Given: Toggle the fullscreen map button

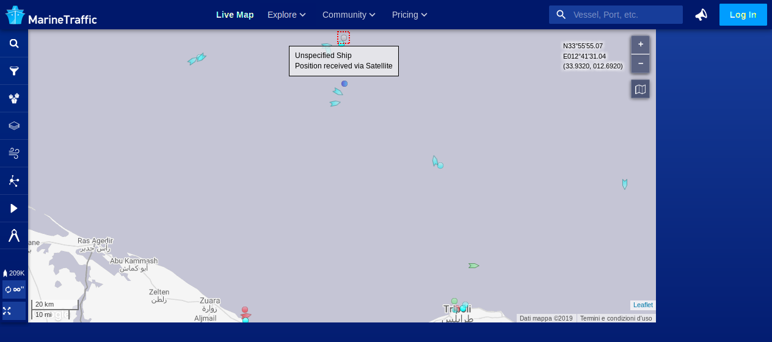Looking at the screenshot, I should 7,311.
